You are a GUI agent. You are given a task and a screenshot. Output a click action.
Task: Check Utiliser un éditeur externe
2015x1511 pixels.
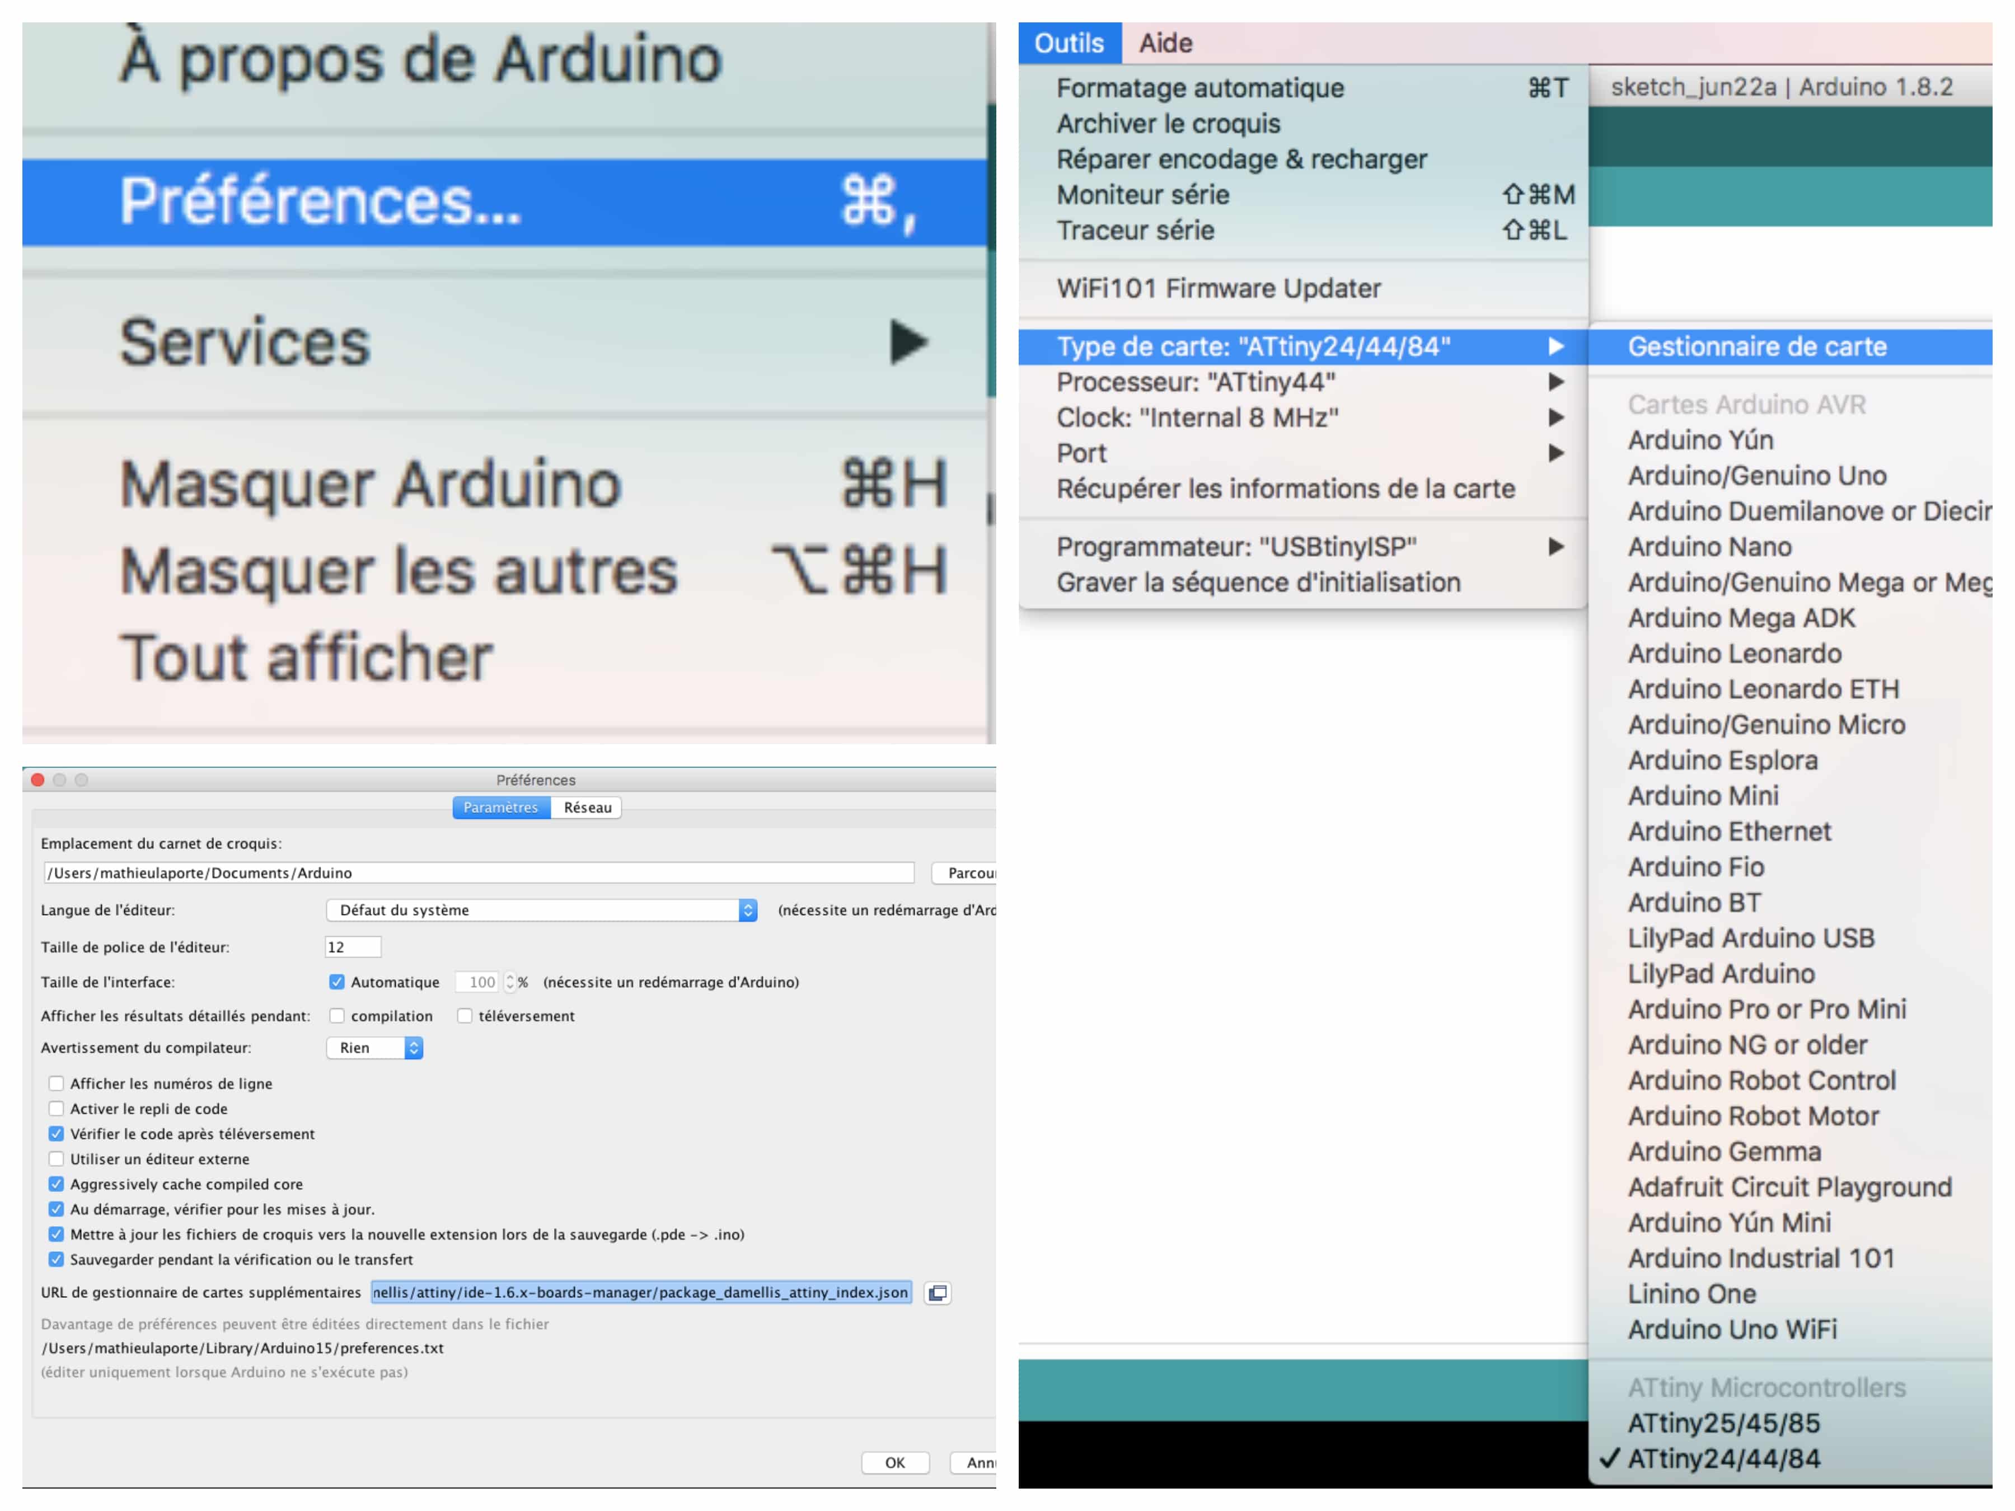[57, 1158]
